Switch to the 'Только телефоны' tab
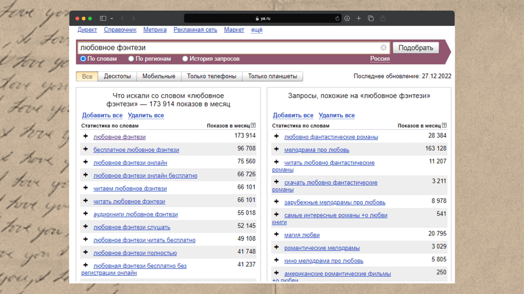This screenshot has height=294, width=524. tap(212, 76)
